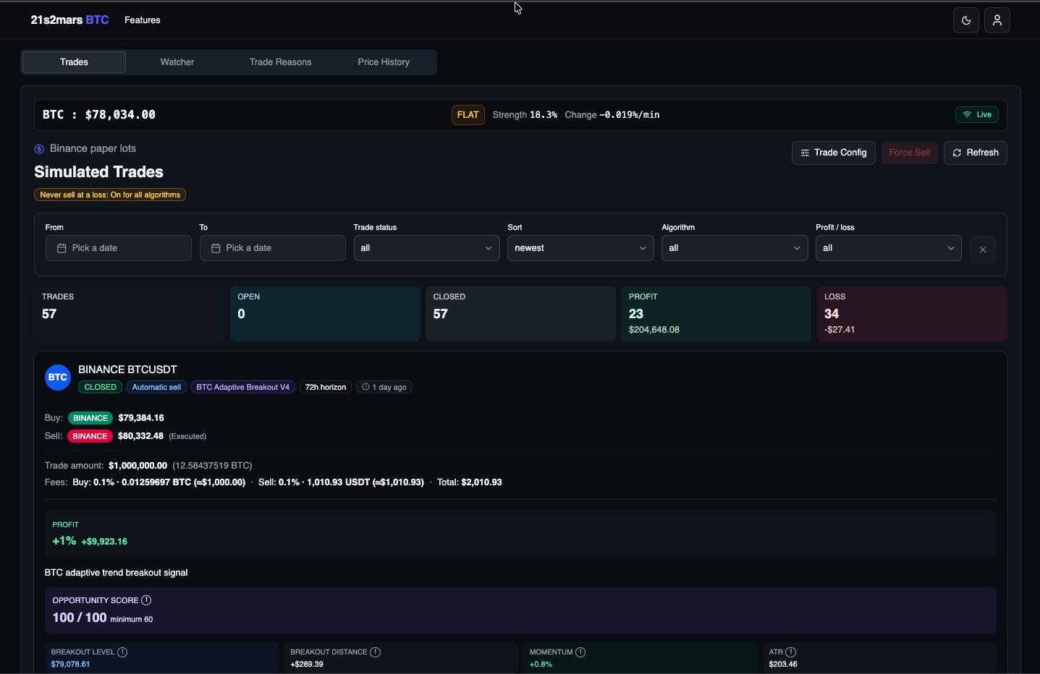Click Breakout Level info icon
The width and height of the screenshot is (1040, 674).
point(122,652)
